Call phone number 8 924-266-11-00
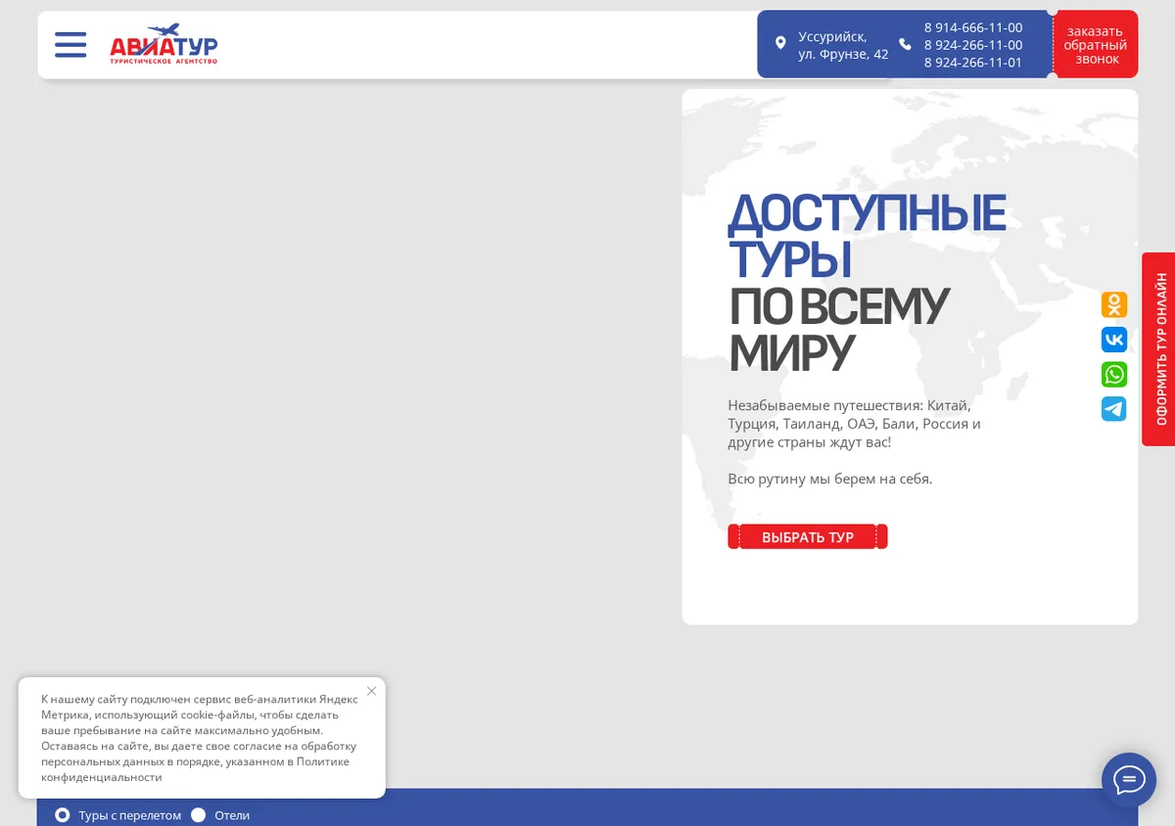Viewport: 1175px width, 826px height. 973,45
